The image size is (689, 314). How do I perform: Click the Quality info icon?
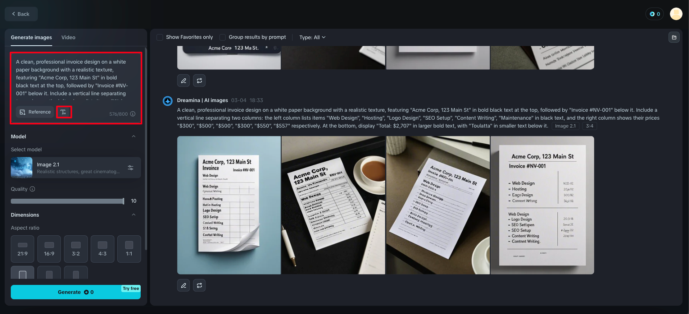click(x=32, y=189)
